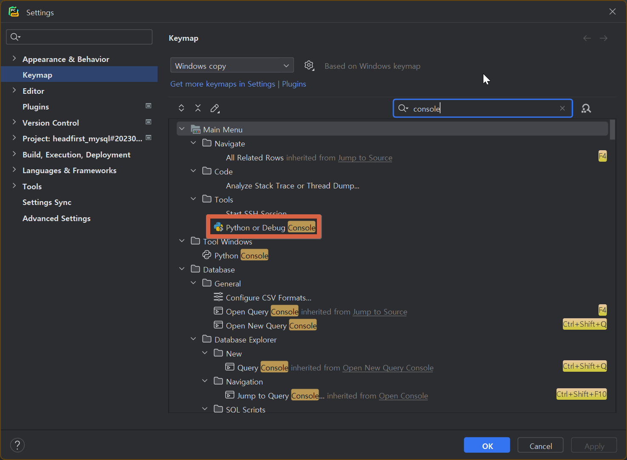The image size is (627, 460).
Task: Collapse the Navigate folder node
Action: pyautogui.click(x=193, y=143)
